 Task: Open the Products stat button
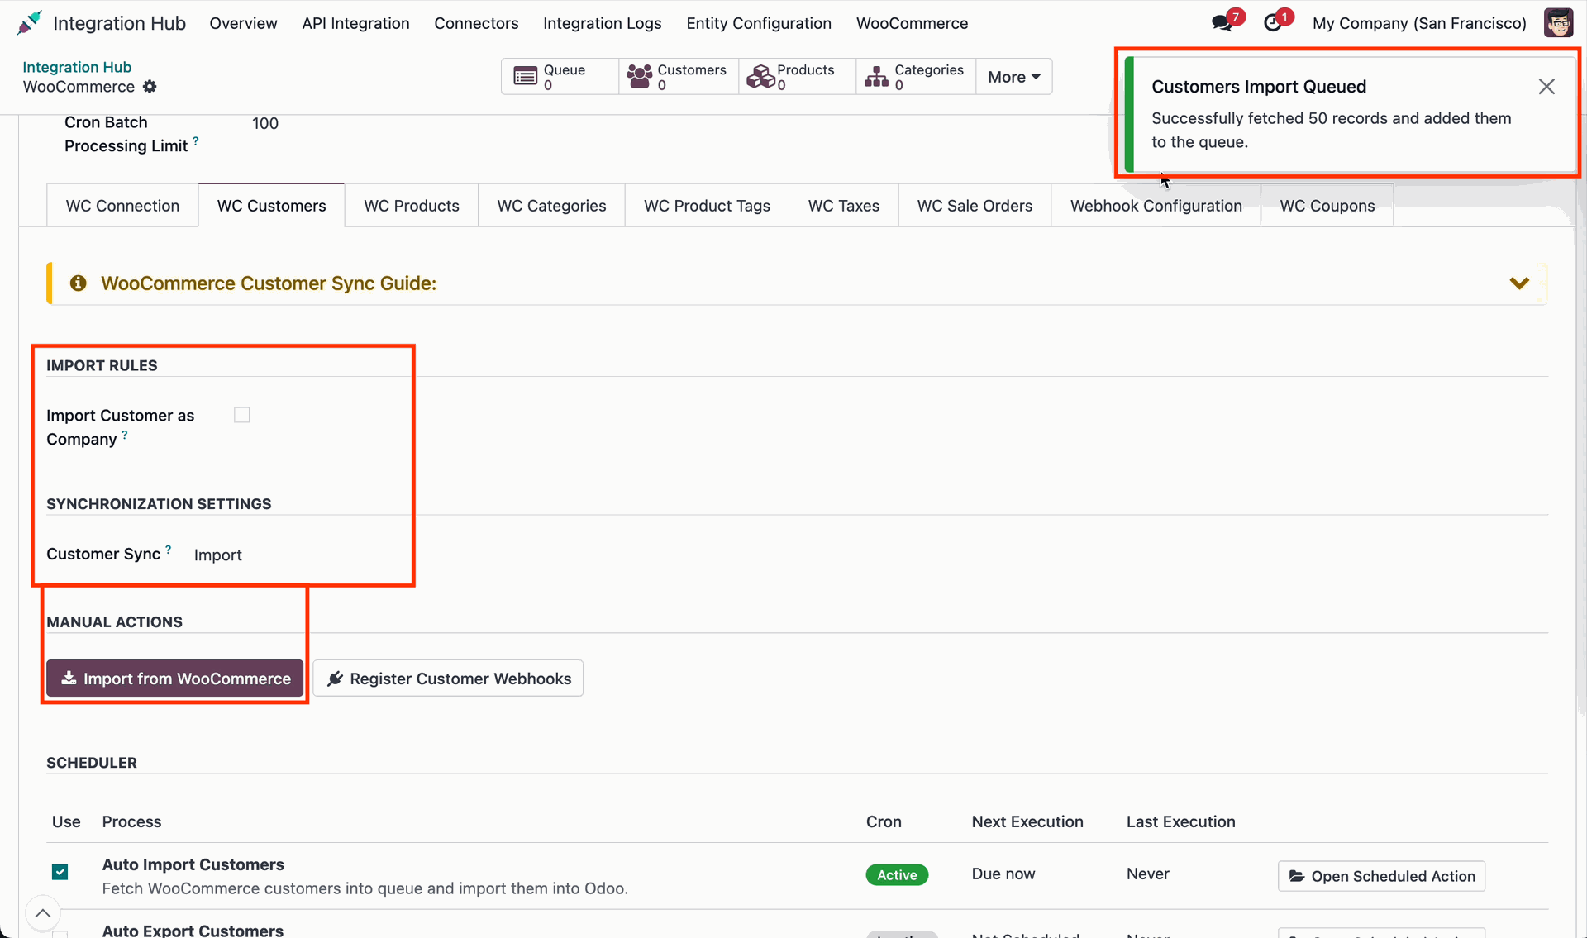[x=797, y=77]
